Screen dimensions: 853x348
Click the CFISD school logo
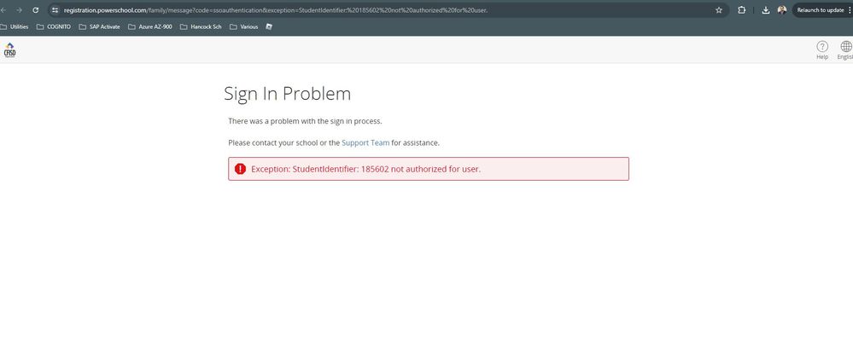[9, 50]
